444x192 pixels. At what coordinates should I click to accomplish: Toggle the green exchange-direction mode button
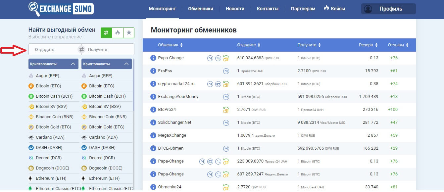106,33
